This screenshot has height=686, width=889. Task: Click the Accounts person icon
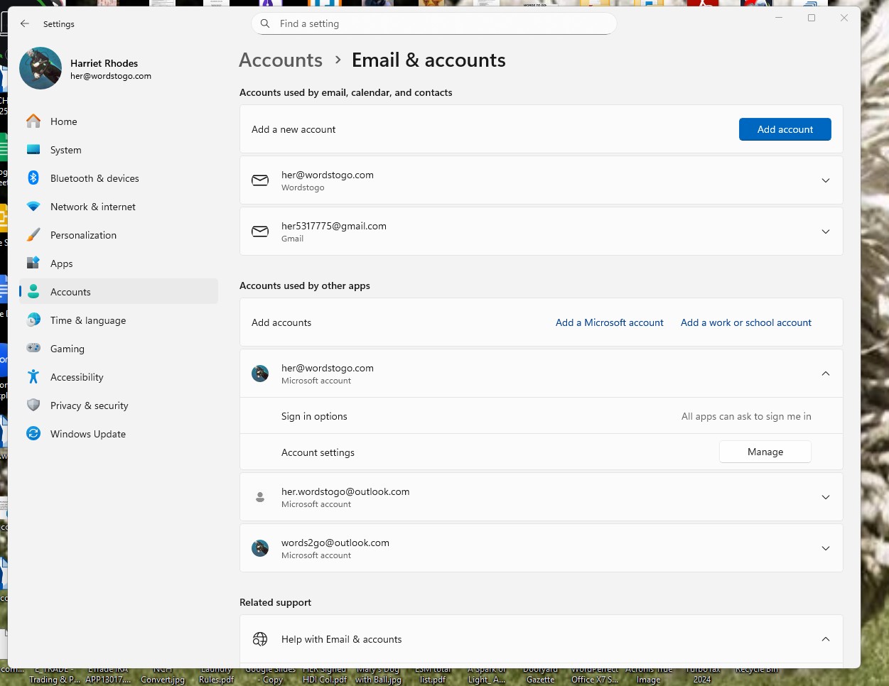click(x=33, y=292)
